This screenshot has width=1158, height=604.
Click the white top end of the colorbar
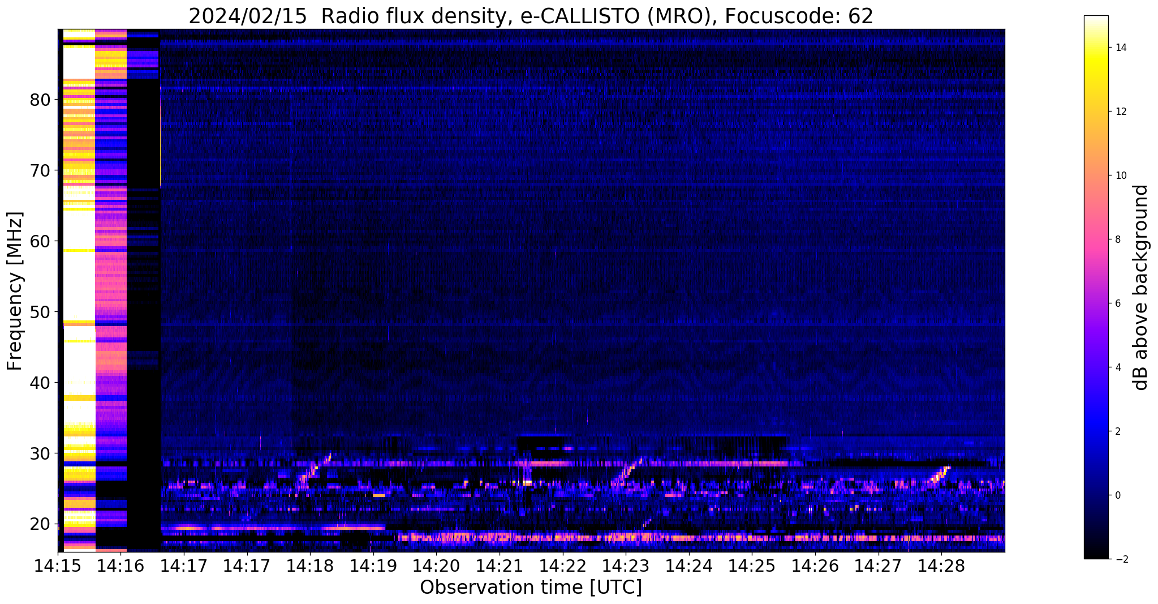pyautogui.click(x=1096, y=20)
